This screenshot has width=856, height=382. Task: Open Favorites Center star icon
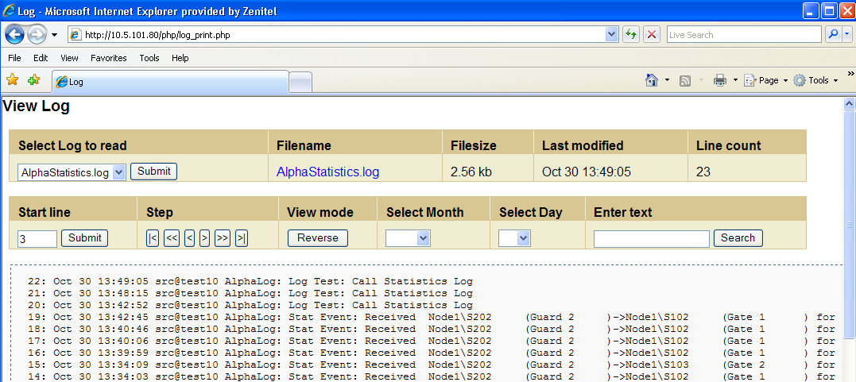13,80
